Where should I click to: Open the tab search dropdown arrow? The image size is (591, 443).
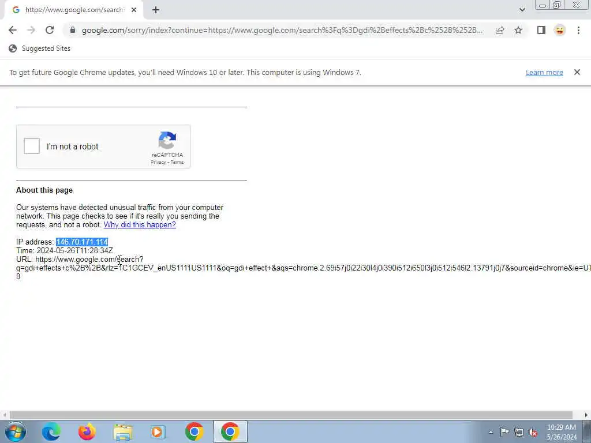(x=522, y=10)
